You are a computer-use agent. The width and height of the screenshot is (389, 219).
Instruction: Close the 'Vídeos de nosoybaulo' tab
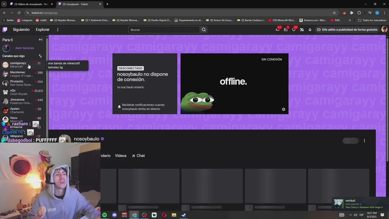pos(52,4)
